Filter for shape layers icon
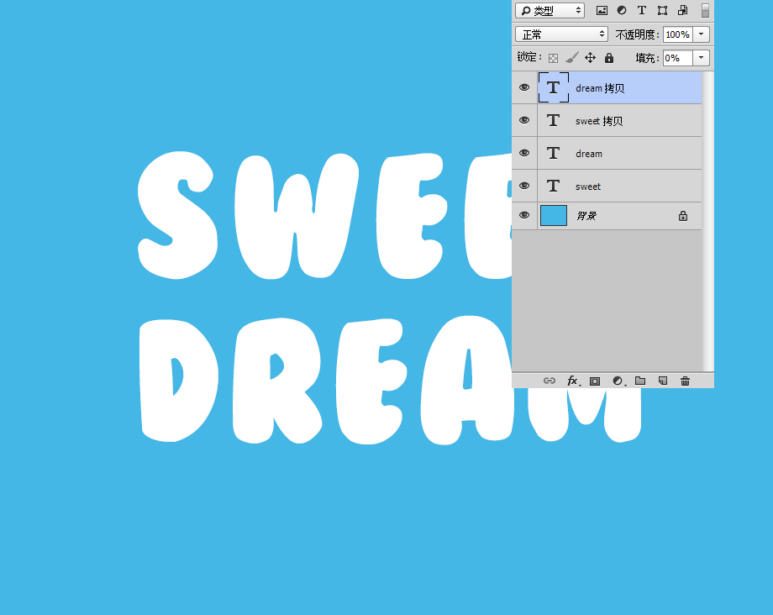The image size is (773, 615). click(662, 10)
